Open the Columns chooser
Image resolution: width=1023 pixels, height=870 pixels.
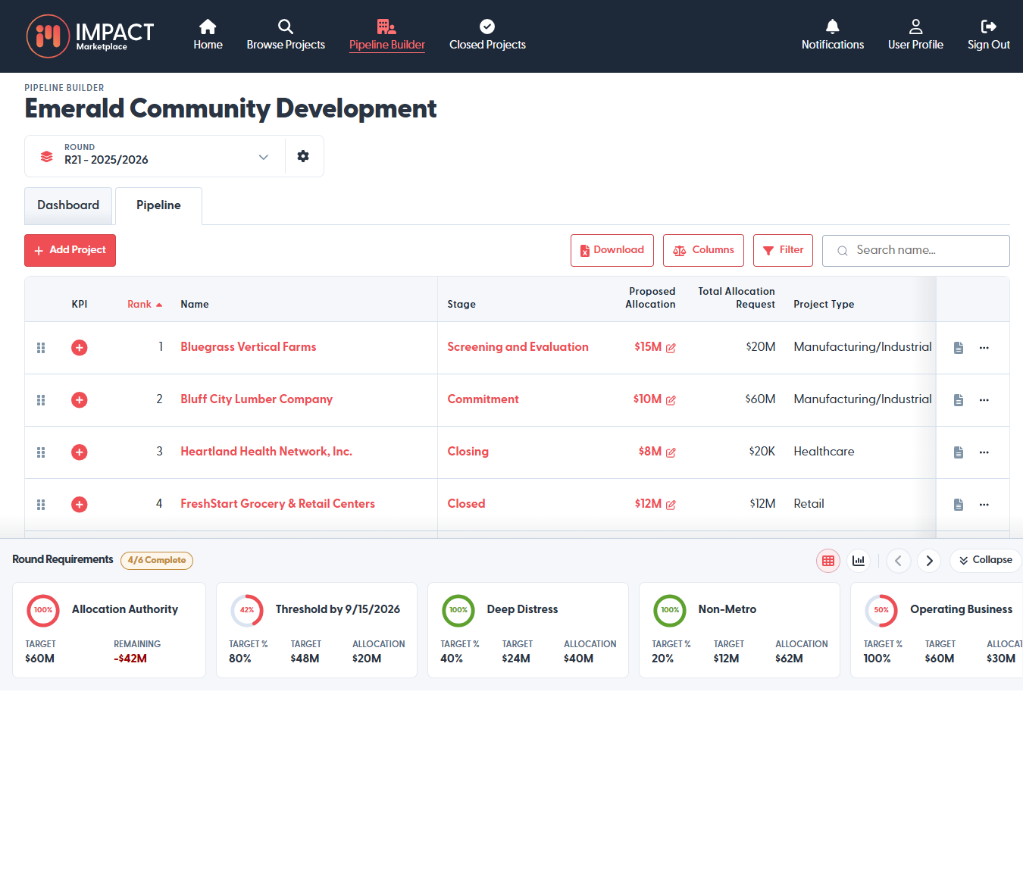703,250
